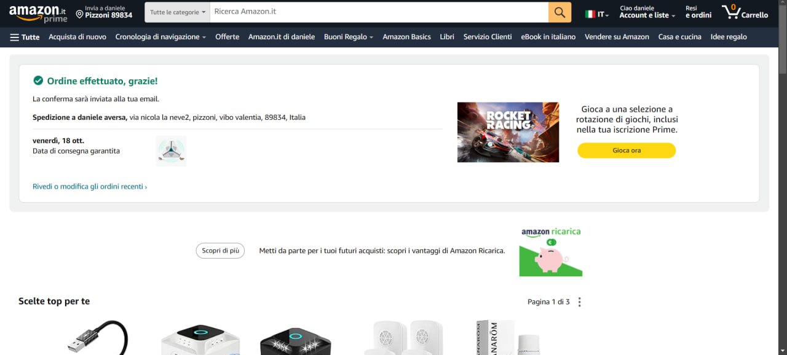Open Idee regalo
This screenshot has height=355, width=787.
(x=729, y=37)
